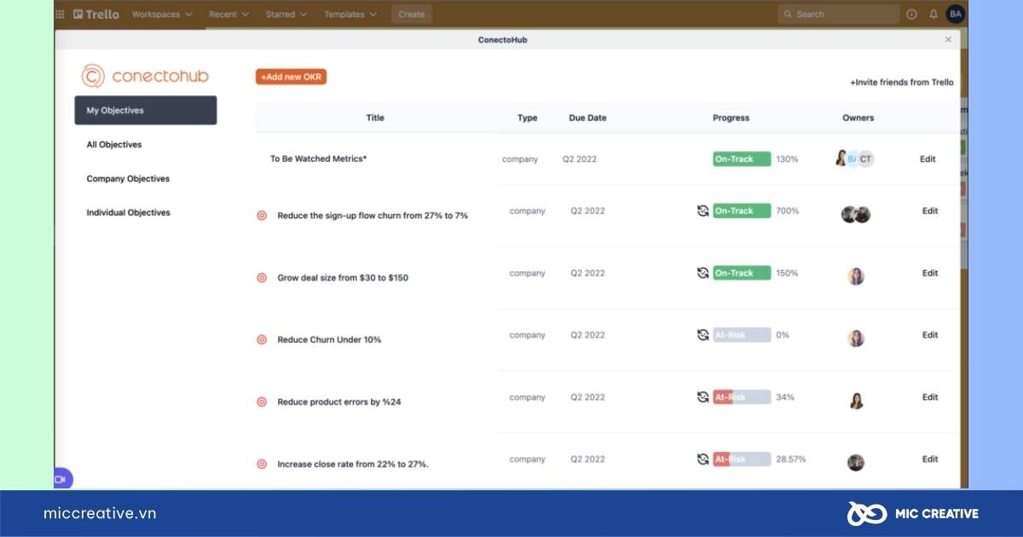The height and width of the screenshot is (537, 1023).
Task: Click the Create button in Trello bar
Action: [x=412, y=14]
